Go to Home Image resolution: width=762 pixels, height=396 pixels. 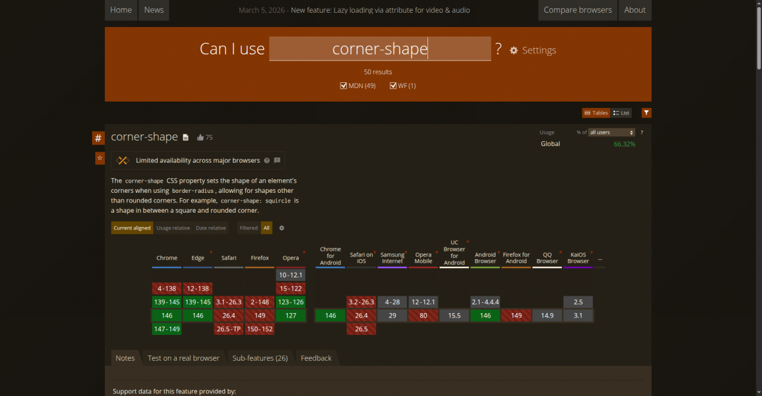tap(120, 10)
